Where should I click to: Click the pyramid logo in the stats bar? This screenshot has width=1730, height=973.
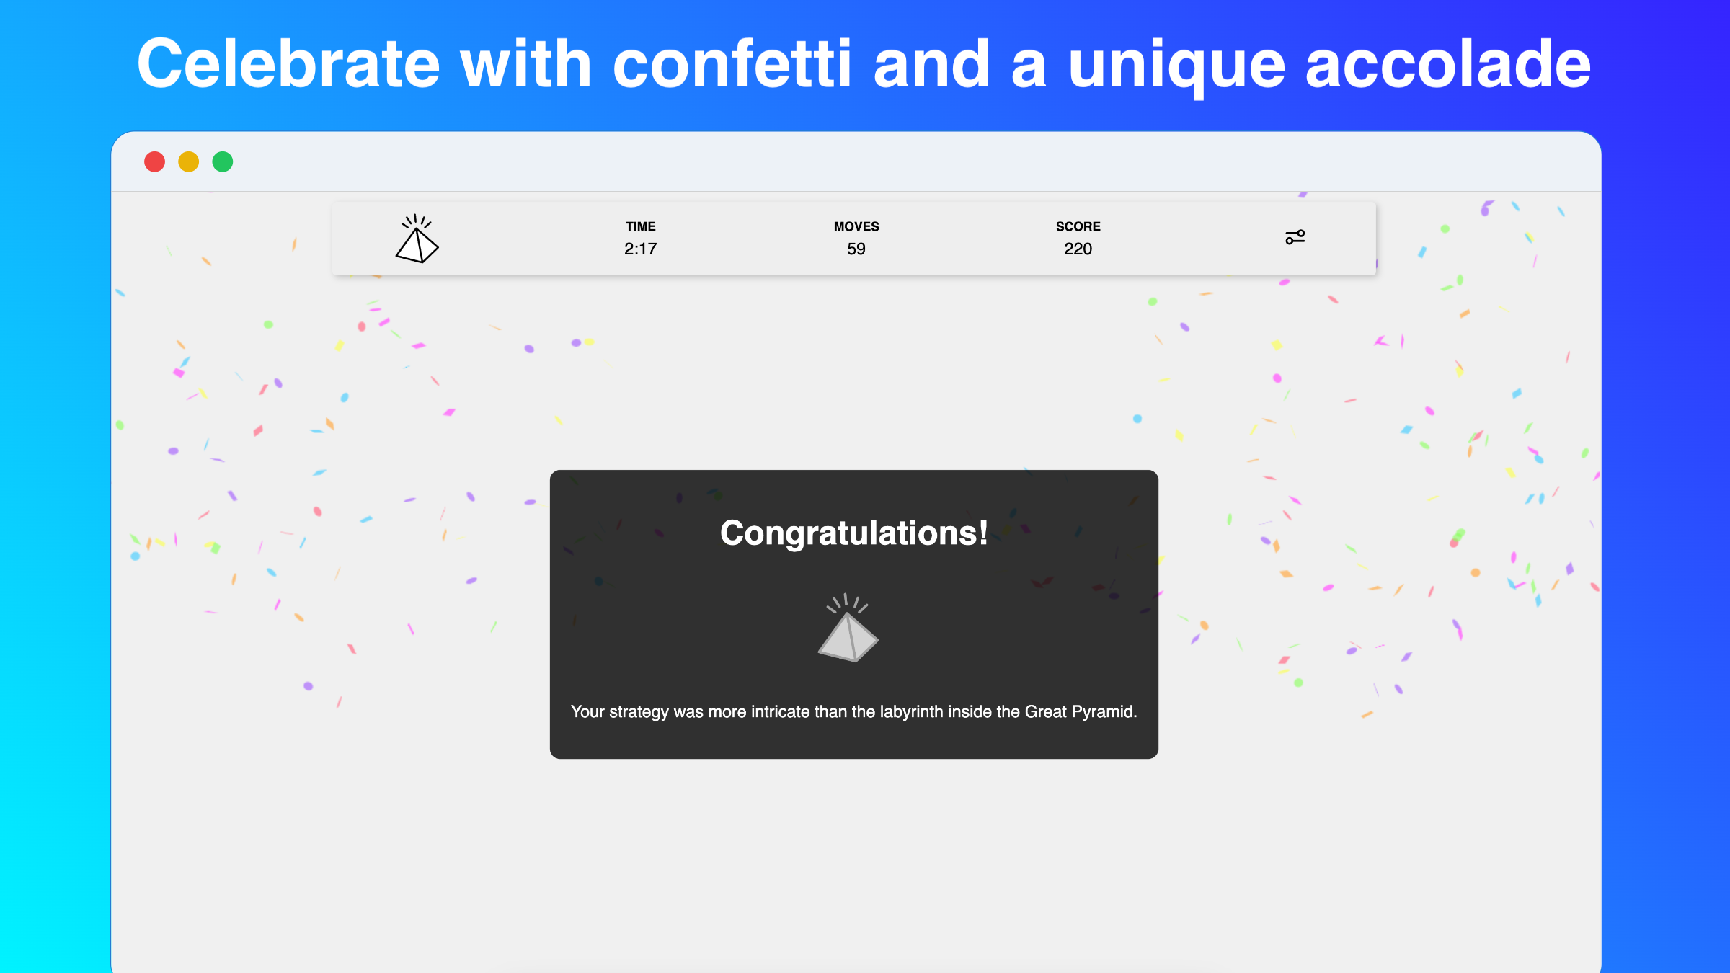[x=417, y=239]
